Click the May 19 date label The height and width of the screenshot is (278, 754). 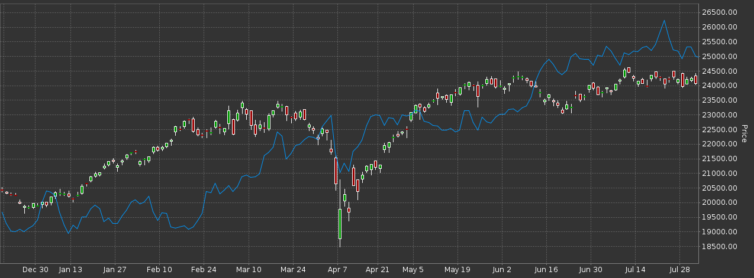(x=457, y=270)
